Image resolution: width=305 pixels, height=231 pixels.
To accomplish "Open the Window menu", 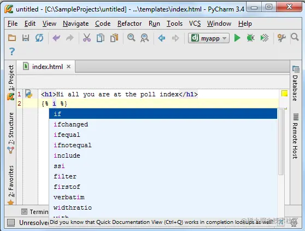I will pyautogui.click(x=219, y=24).
